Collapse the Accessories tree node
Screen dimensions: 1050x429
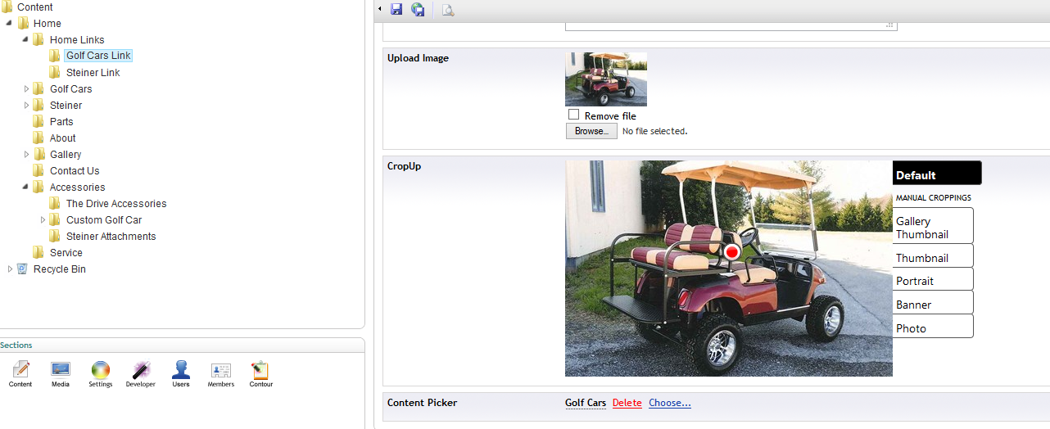coord(25,187)
